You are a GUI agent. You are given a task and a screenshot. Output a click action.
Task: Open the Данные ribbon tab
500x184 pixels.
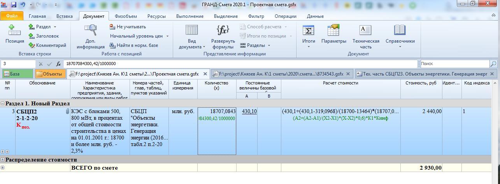coord(315,16)
